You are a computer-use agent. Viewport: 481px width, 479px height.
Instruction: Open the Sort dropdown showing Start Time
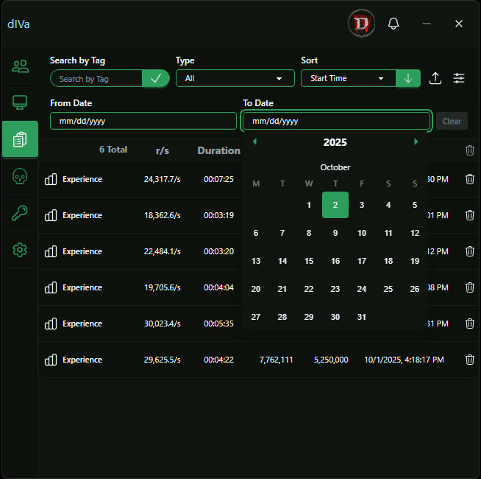[x=348, y=78]
